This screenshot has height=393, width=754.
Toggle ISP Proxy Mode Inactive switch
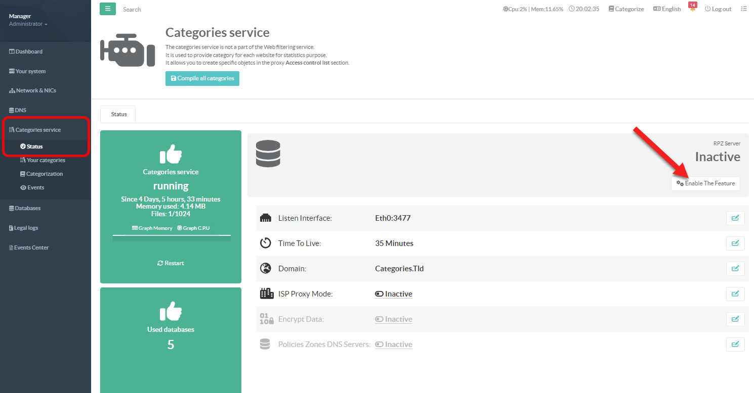pos(393,294)
